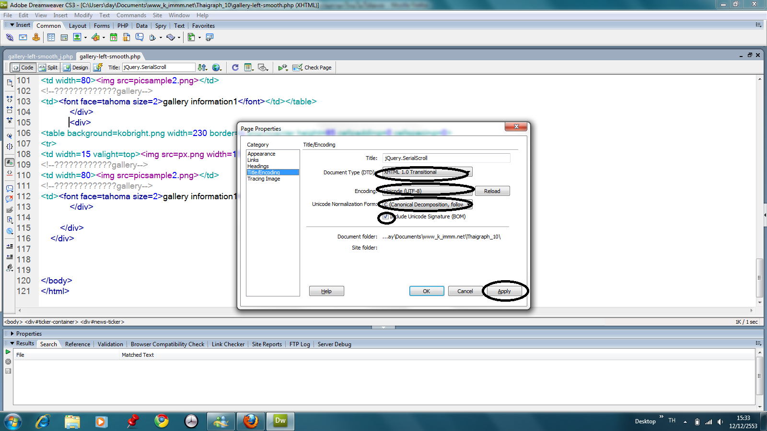Open the Modify menu

coord(83,15)
